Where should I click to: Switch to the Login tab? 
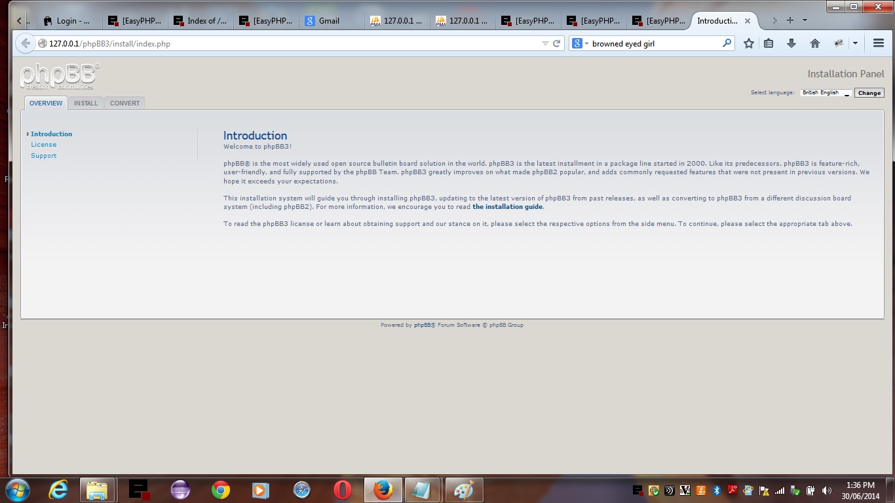(68, 21)
